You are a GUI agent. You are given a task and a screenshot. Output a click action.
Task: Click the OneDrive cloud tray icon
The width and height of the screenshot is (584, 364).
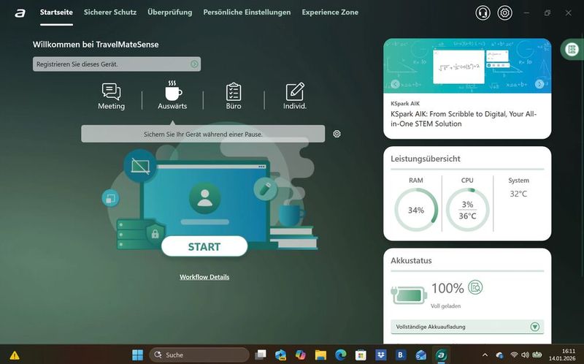tap(499, 355)
